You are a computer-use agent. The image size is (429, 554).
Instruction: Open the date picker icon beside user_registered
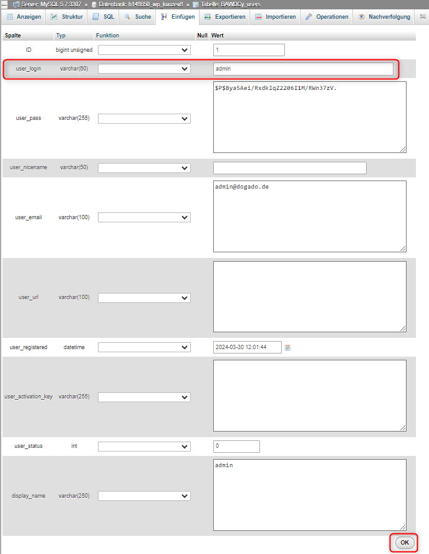288,347
